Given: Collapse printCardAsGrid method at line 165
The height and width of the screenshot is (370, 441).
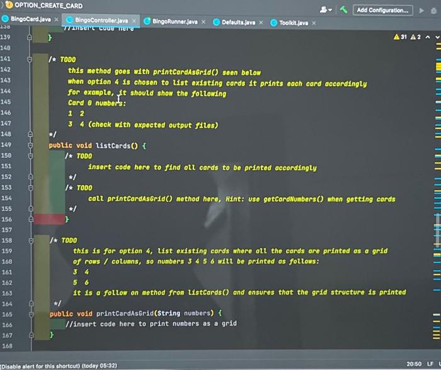Looking at the screenshot, I should pos(31,314).
